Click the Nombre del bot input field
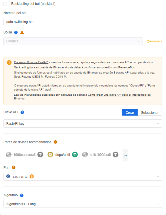 pyautogui.click(x=83, y=22)
